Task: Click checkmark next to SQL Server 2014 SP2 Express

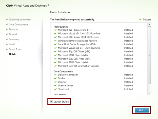Action: coord(55,37)
